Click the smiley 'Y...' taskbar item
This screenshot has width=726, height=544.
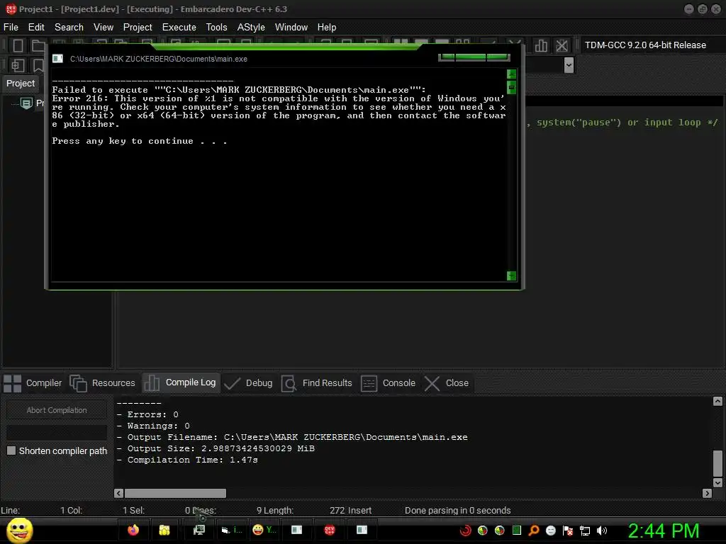[x=264, y=530]
